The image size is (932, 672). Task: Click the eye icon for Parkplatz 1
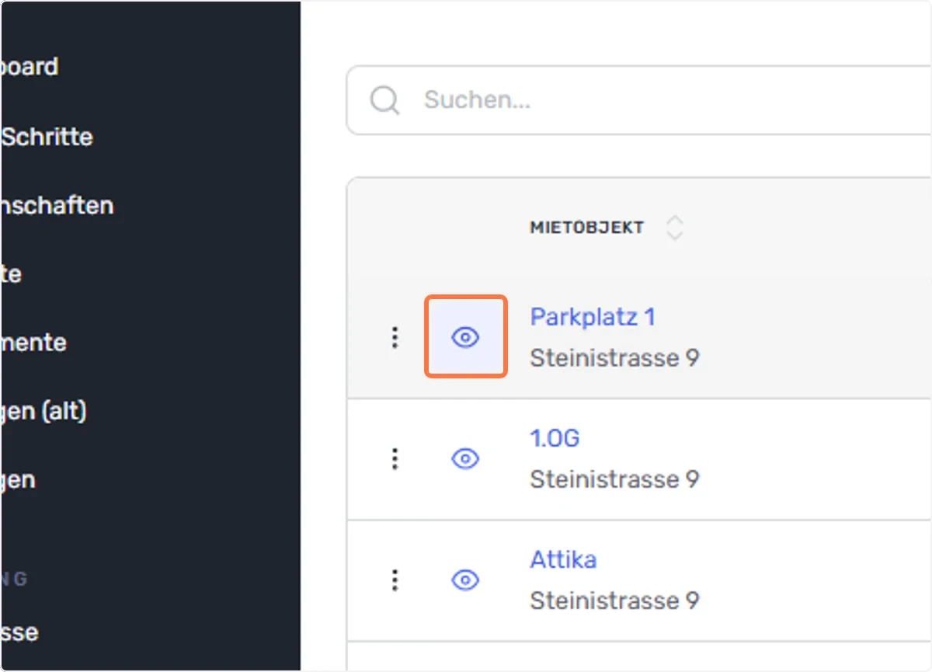(x=465, y=337)
